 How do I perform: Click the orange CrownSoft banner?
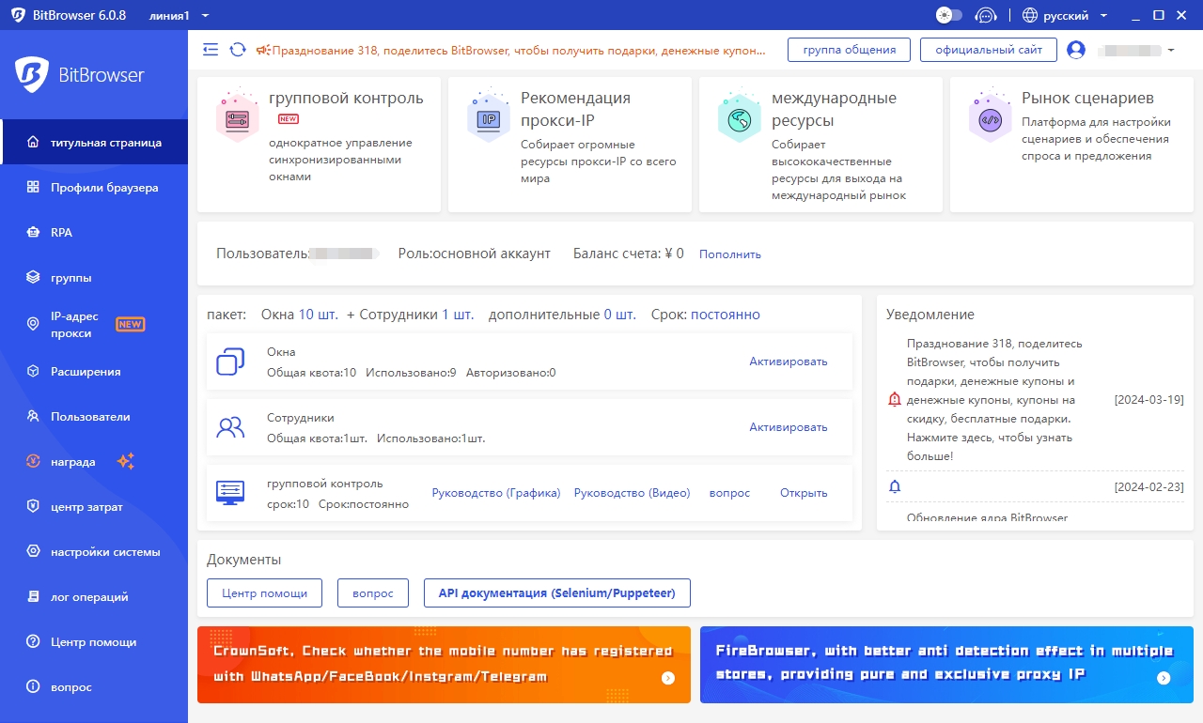[444, 665]
